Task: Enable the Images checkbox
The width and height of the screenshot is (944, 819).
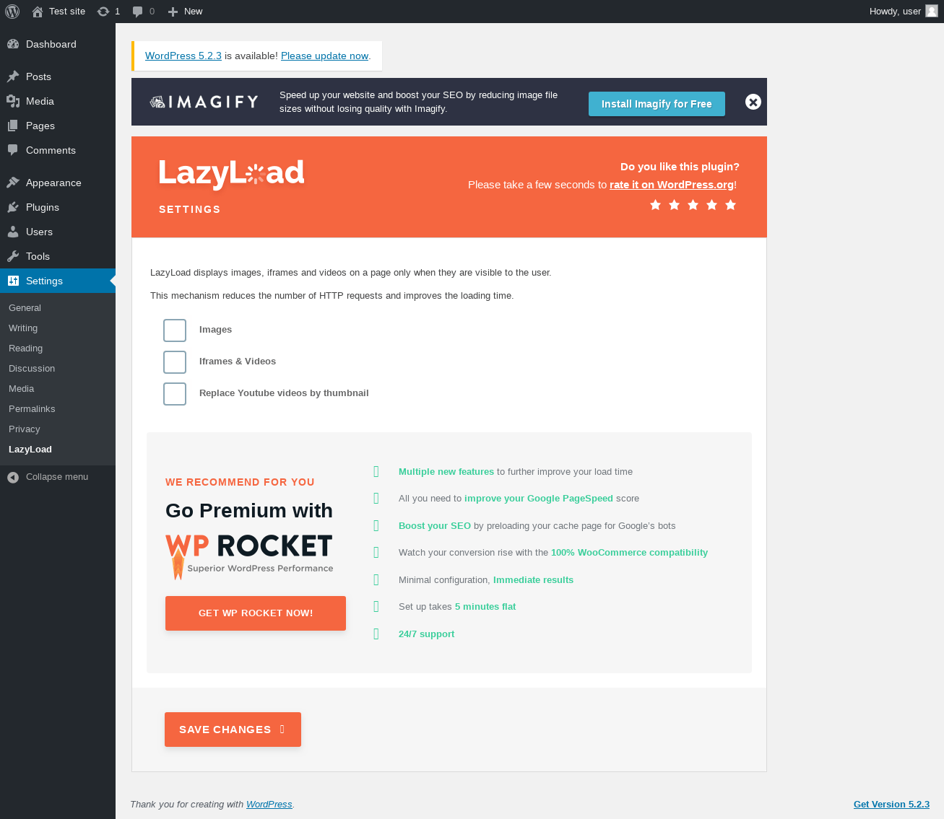Action: (x=175, y=330)
